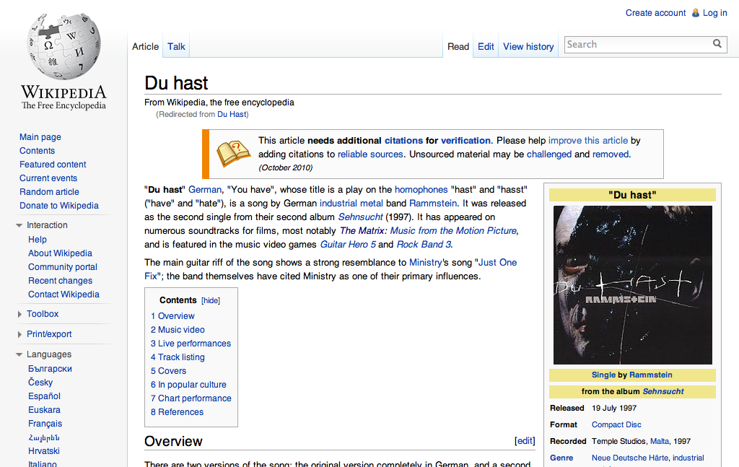Screen dimensions: 739x467
Task: Open the Edit tab
Action: point(486,47)
